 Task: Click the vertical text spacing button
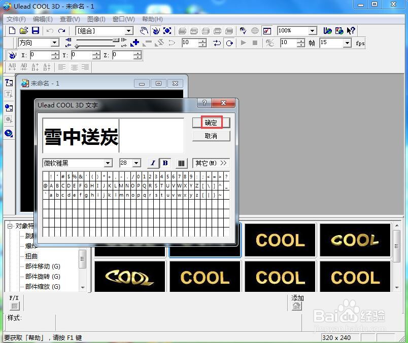[x=181, y=163]
